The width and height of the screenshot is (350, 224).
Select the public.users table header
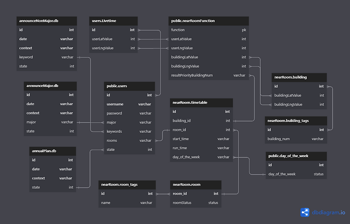tap(129, 86)
